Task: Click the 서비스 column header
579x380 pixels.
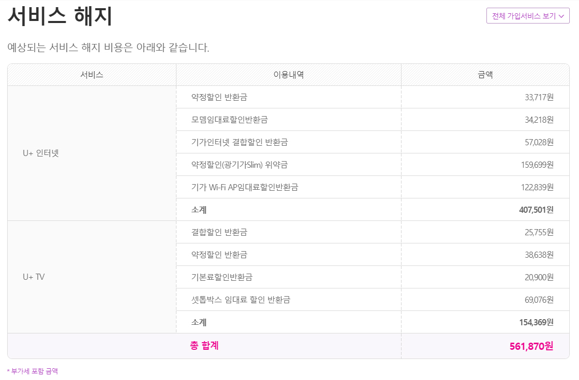Action: pyautogui.click(x=92, y=75)
